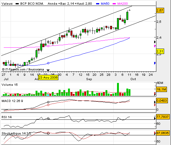Click the black down triangle below price chart

click(x=48, y=70)
